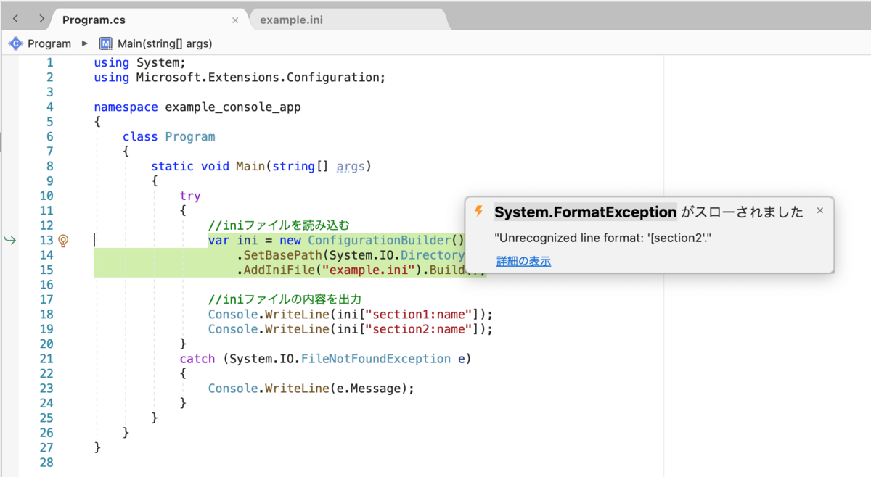Click line number 1 in gutter
Screen dimensions: 871x477
[x=49, y=62]
